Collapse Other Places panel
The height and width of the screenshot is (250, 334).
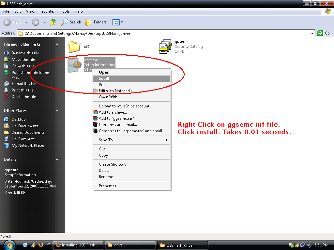tap(57, 111)
